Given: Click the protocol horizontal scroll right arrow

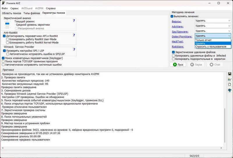Looking at the screenshot, I should coord(221,148).
